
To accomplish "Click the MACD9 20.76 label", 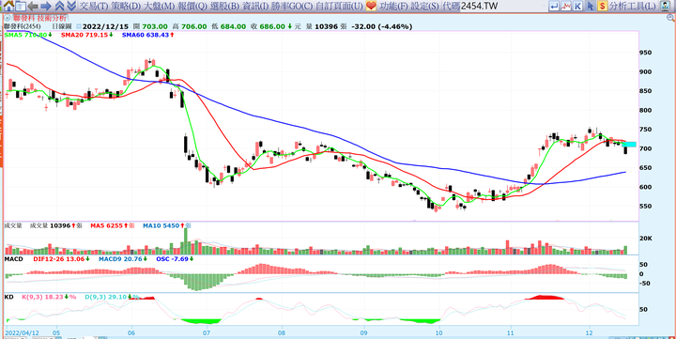I will (123, 259).
